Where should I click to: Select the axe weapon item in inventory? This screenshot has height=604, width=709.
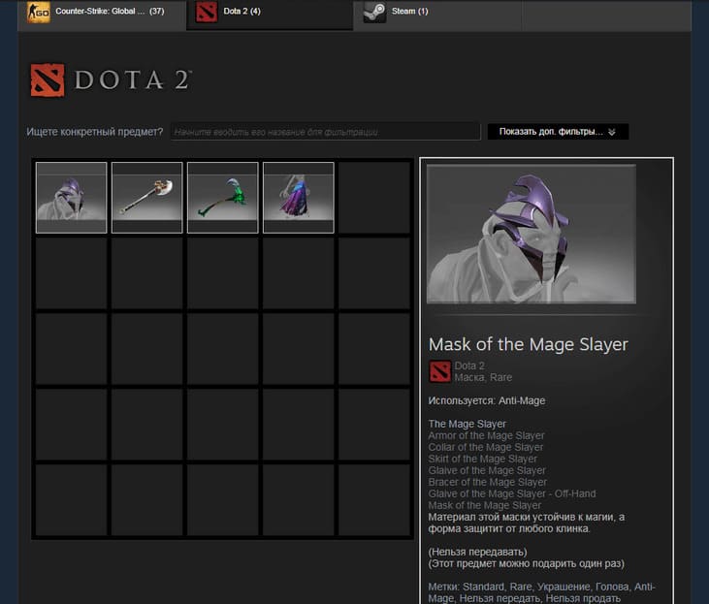pyautogui.click(x=147, y=198)
